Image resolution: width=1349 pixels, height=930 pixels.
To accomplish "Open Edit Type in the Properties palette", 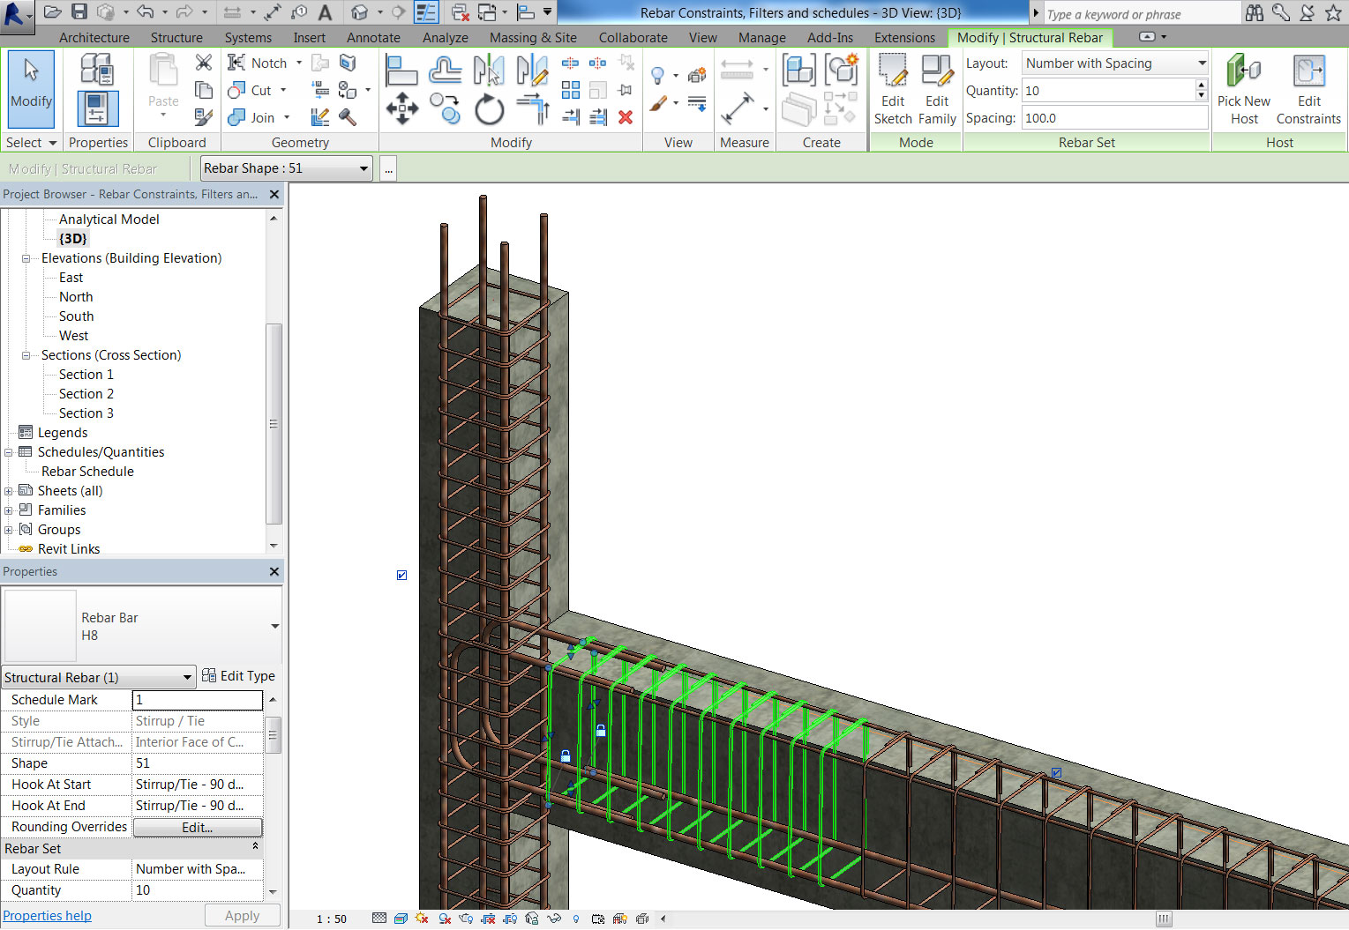I will 239,675.
